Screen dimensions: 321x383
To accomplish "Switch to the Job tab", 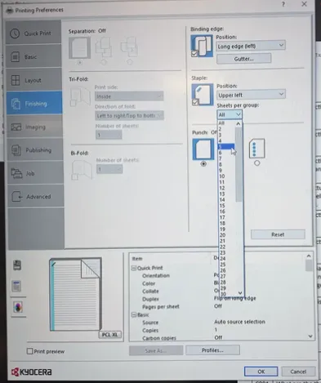I will point(35,173).
